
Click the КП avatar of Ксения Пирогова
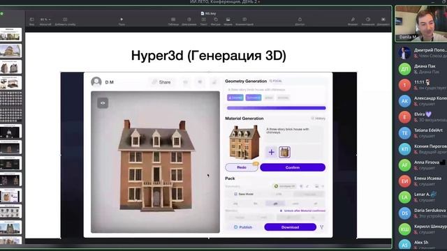click(x=404, y=149)
